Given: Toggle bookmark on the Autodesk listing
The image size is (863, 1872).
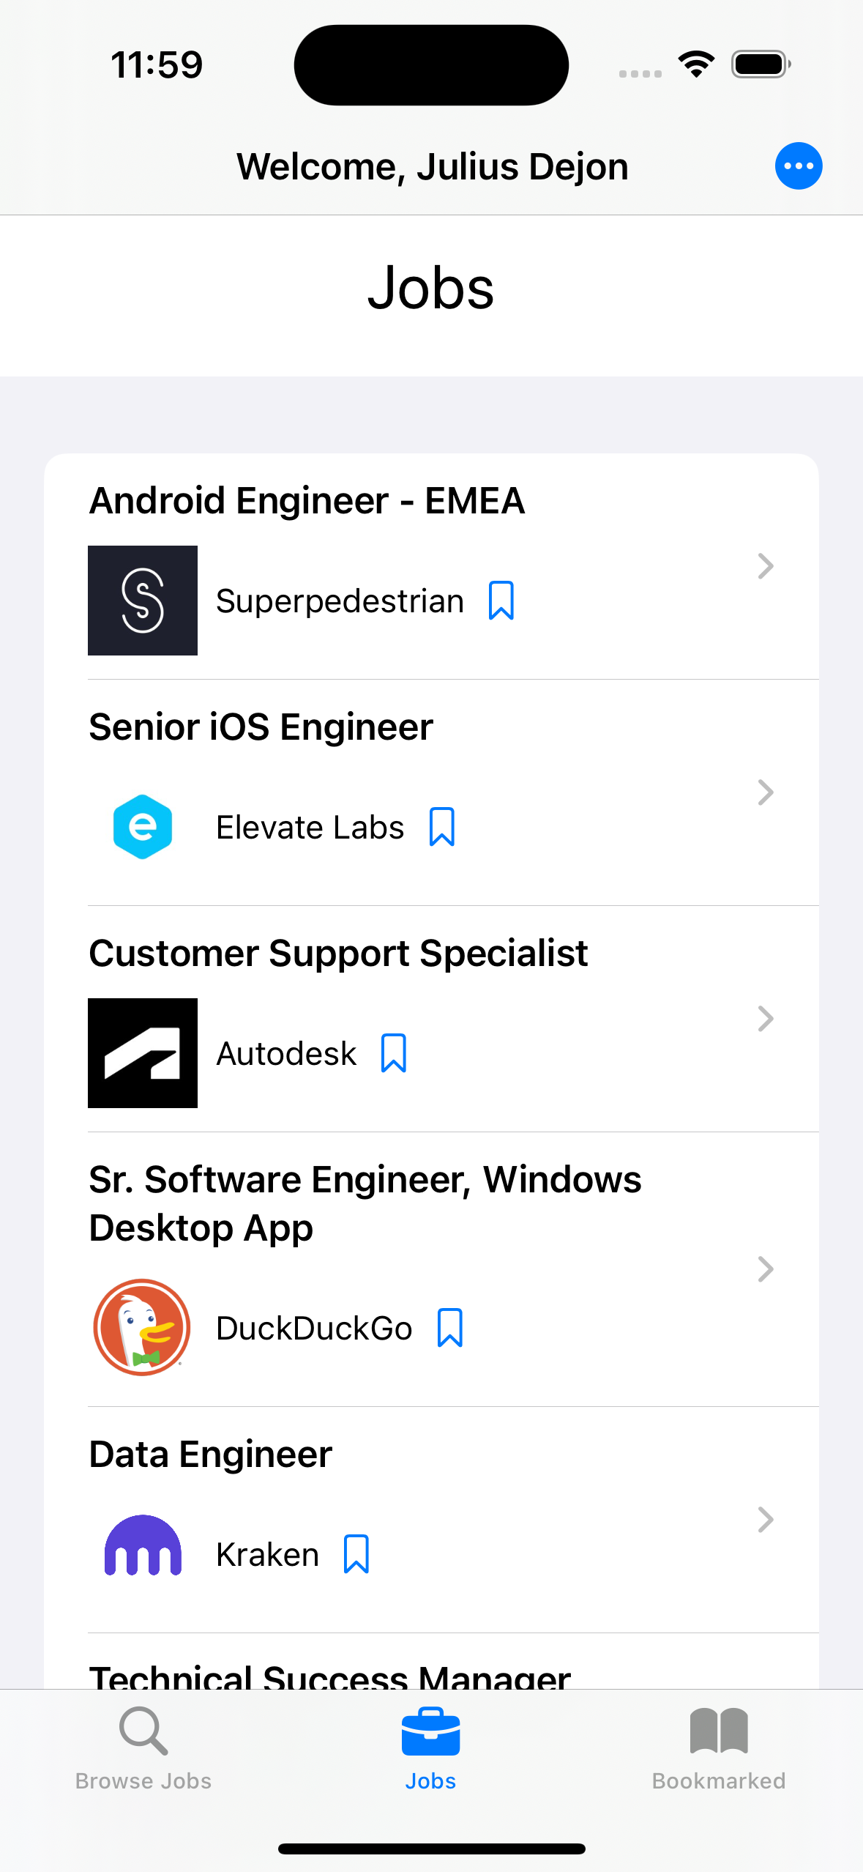Looking at the screenshot, I should coord(394,1053).
